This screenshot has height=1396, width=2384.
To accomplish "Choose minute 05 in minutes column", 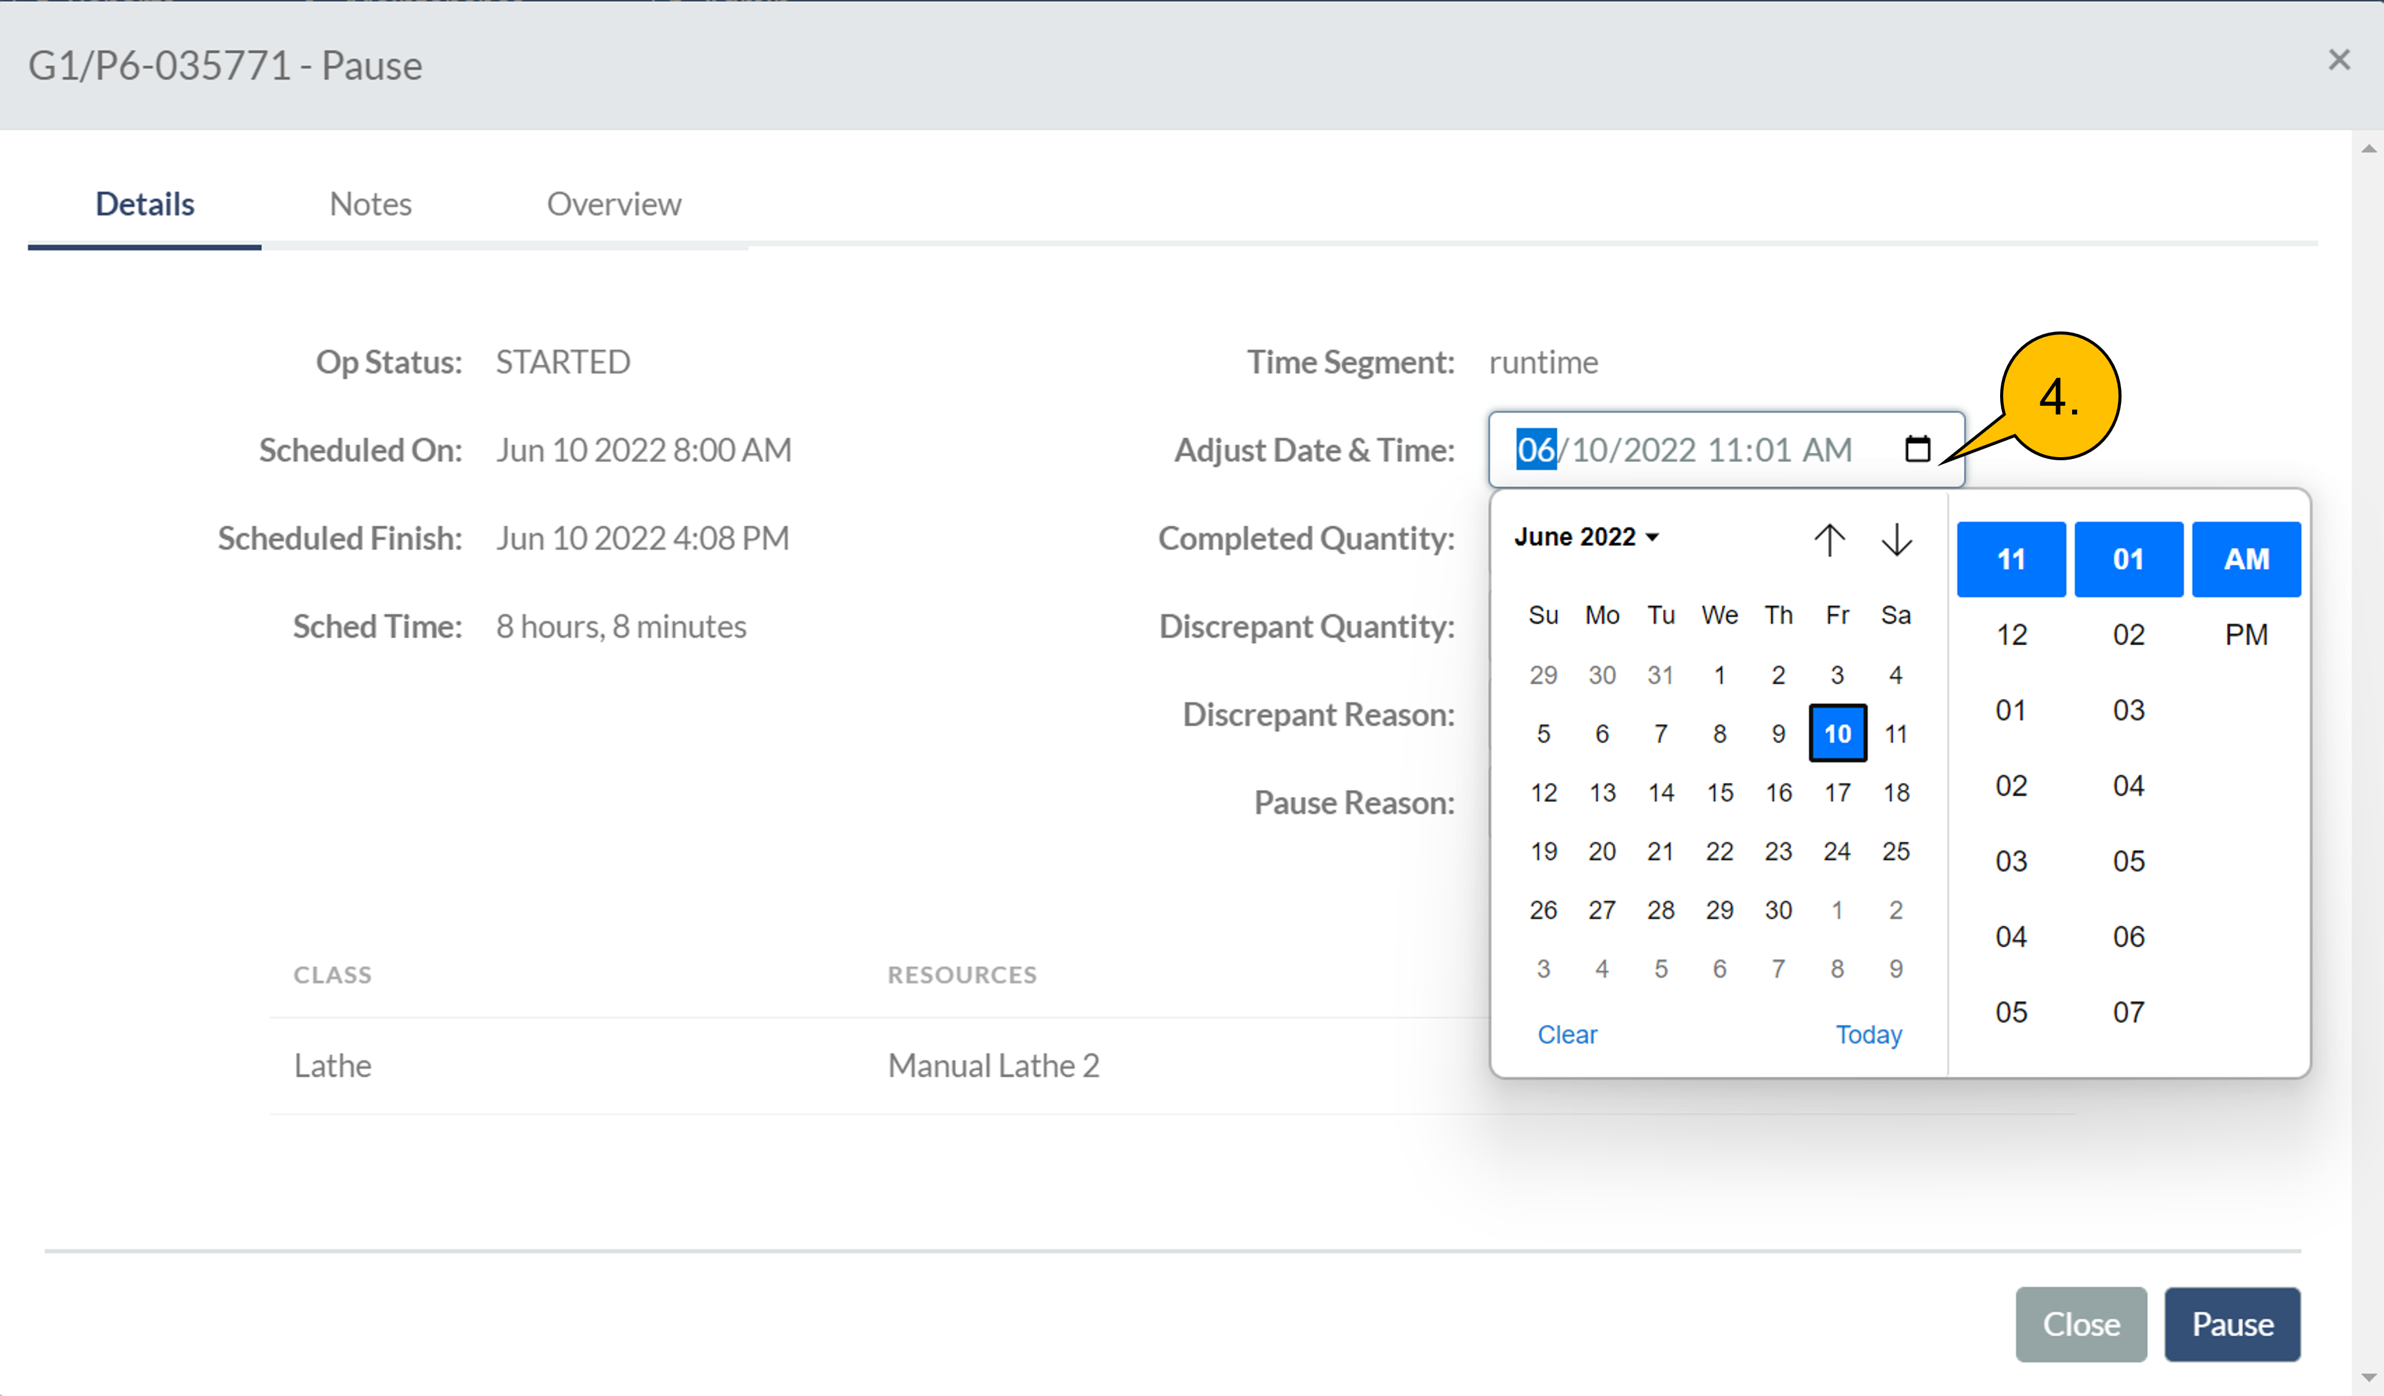I will coord(2128,860).
